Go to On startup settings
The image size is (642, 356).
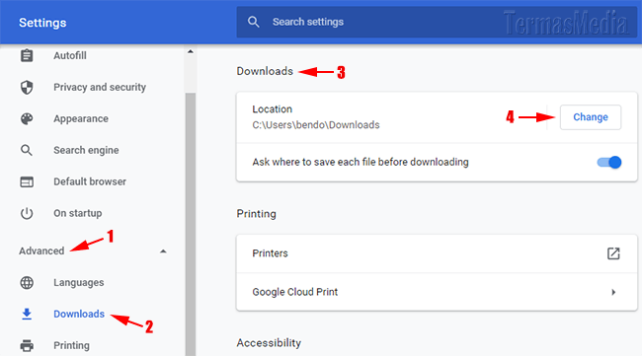pos(78,213)
